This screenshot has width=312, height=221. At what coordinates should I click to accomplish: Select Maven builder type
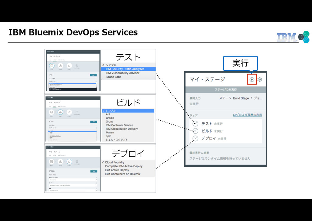pyautogui.click(x=128, y=132)
